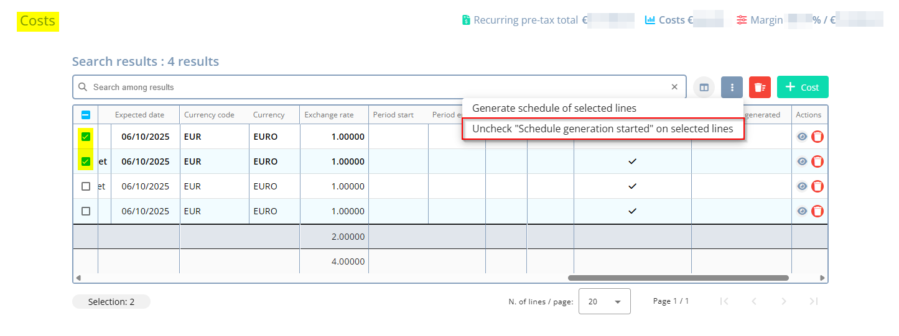Screen dimensions: 899x336
Task: View first cost row with eye icon
Action: pyautogui.click(x=802, y=137)
